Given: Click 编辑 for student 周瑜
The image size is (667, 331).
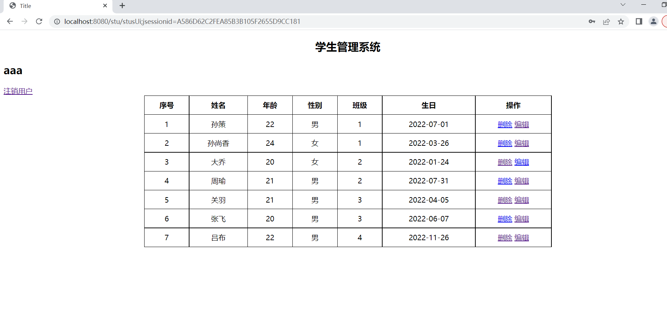Looking at the screenshot, I should click(522, 181).
